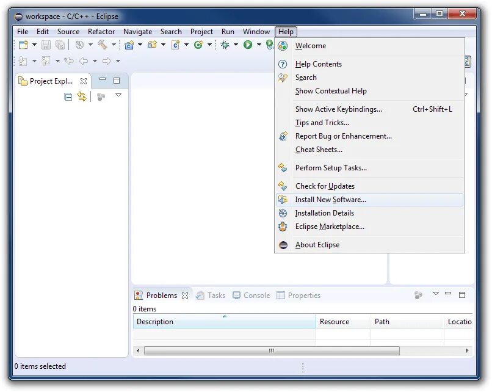492x392 pixels.
Task: Click the New C Source File icon
Action: pyautogui.click(x=176, y=45)
